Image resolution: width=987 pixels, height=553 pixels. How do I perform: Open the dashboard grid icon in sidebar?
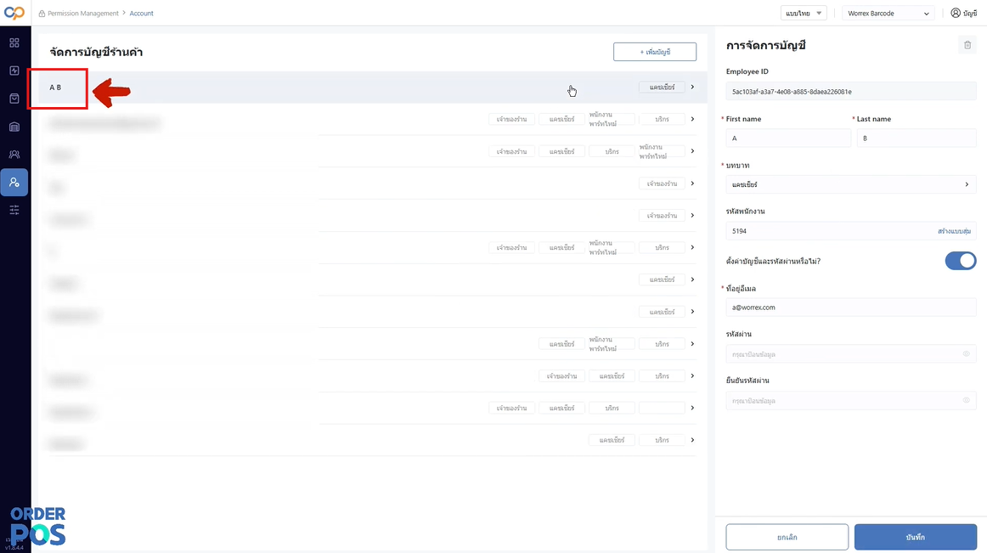(x=14, y=42)
